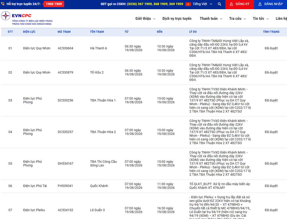
Task: Open the Tin tức menu
Action: (258, 18)
